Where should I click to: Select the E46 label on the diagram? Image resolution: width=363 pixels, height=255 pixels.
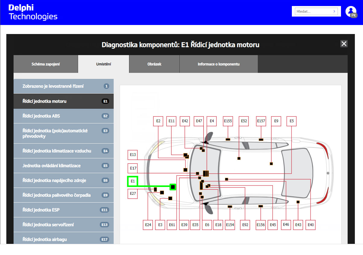tap(286, 225)
